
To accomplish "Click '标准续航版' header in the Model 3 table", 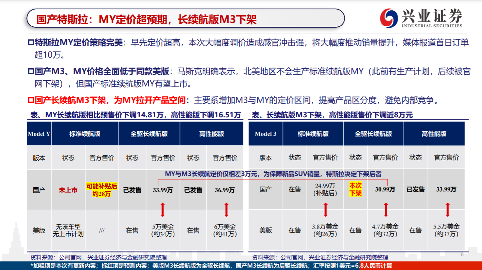I will (313, 134).
